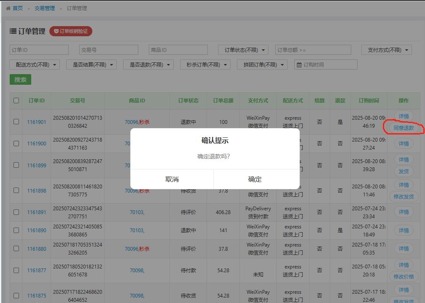Click the home icon in the breadcrumb
This screenshot has width=425, height=303.
tap(8, 8)
